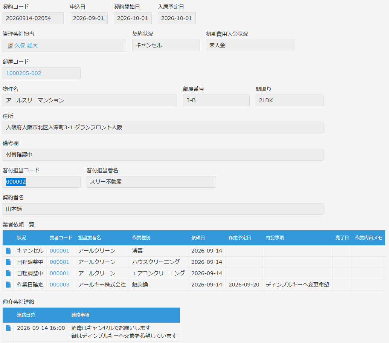Click the 消毒 work type cell

pos(159,251)
